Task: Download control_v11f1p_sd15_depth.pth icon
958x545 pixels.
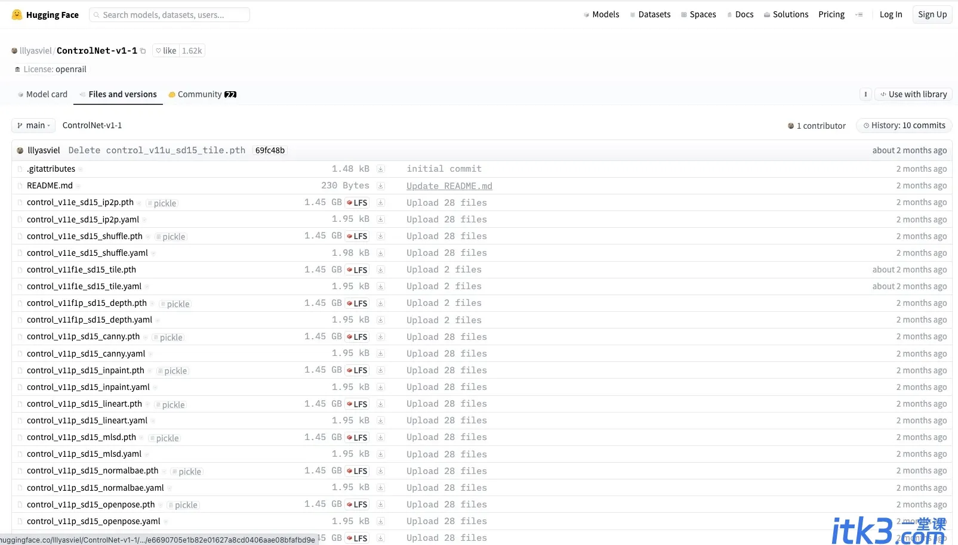Action: point(380,303)
